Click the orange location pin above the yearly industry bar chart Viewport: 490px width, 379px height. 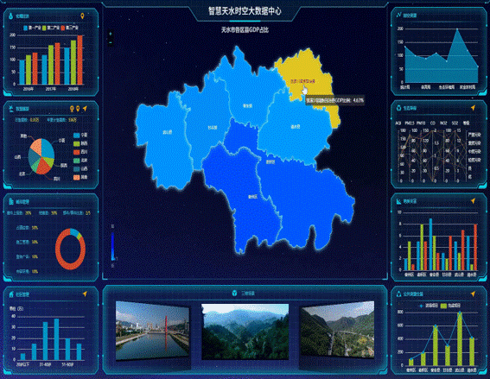coord(82,16)
